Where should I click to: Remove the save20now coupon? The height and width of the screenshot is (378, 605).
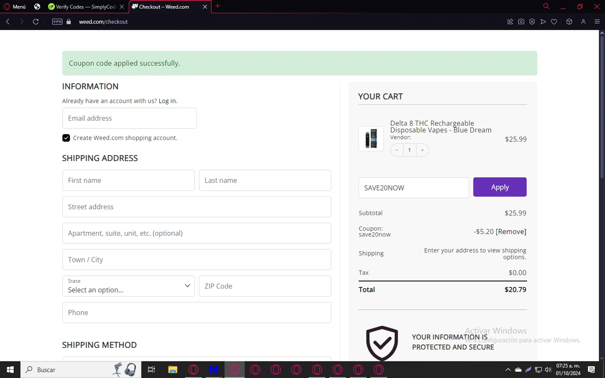[511, 232]
